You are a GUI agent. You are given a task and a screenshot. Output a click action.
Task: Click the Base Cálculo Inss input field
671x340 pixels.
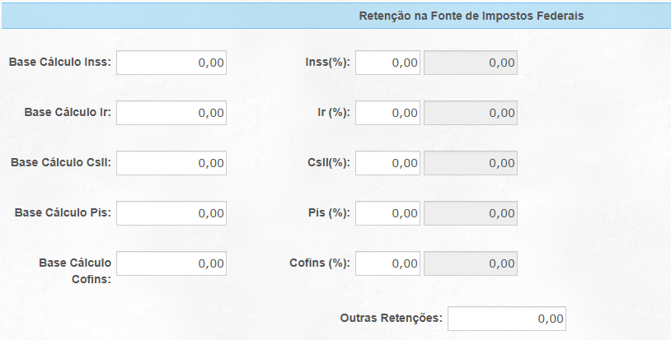click(171, 63)
